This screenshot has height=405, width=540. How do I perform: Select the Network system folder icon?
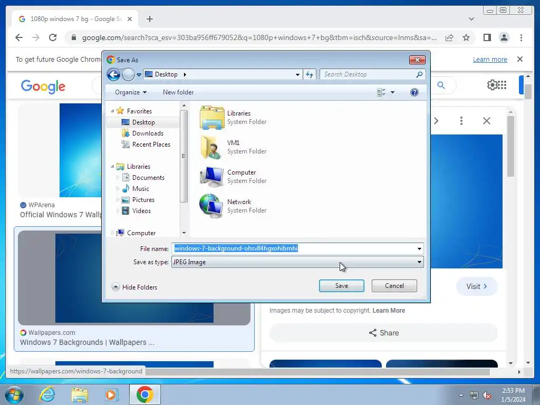pyautogui.click(x=212, y=206)
